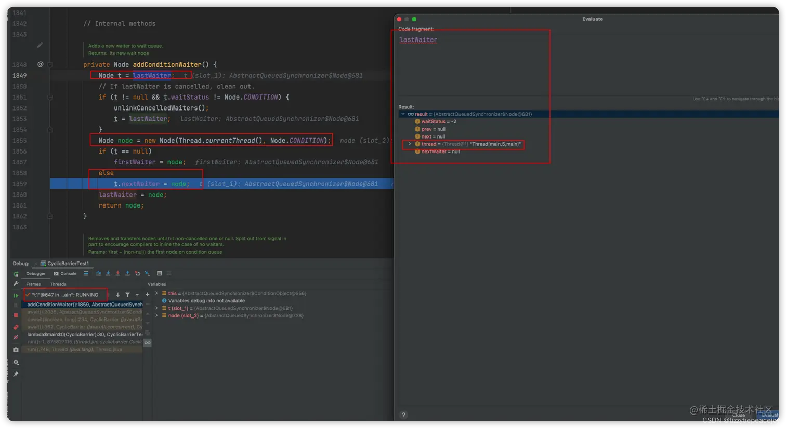Click the pin tab icon
Viewport: 786px width, 428px height.
[x=16, y=374]
